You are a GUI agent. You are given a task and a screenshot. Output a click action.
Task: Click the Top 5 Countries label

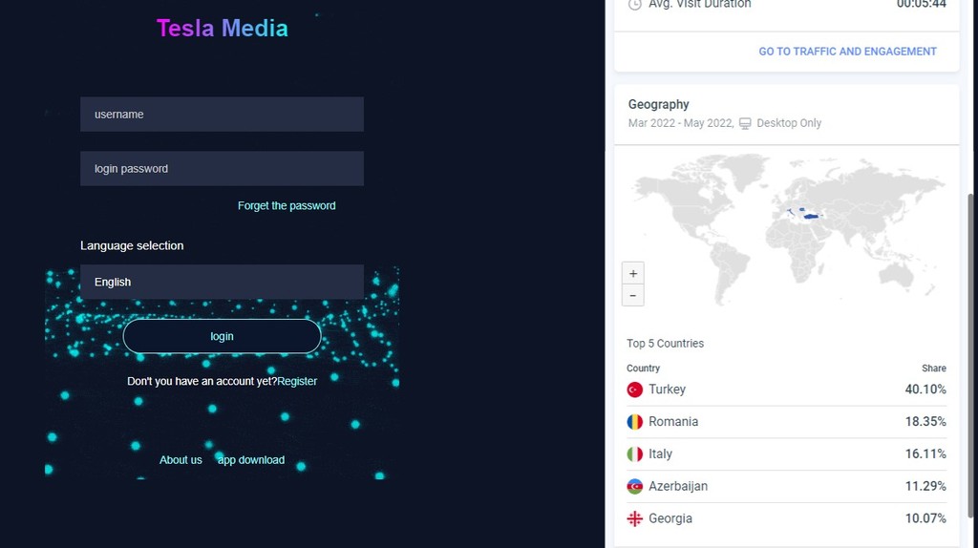[x=665, y=344]
